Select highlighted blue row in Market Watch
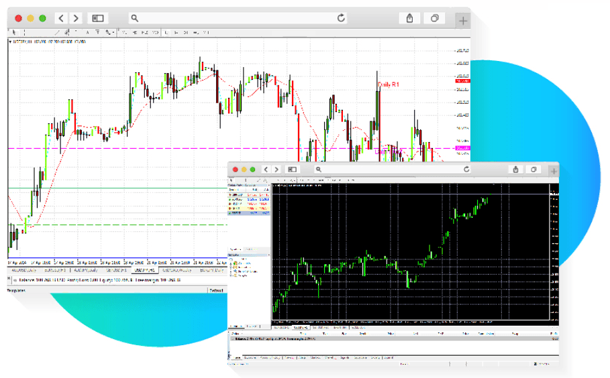Viewport: 610px width, 378px height. pos(248,213)
